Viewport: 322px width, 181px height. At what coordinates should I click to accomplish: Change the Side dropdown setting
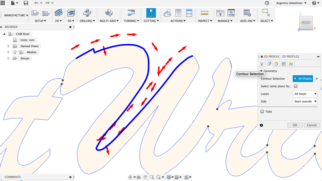[305, 101]
